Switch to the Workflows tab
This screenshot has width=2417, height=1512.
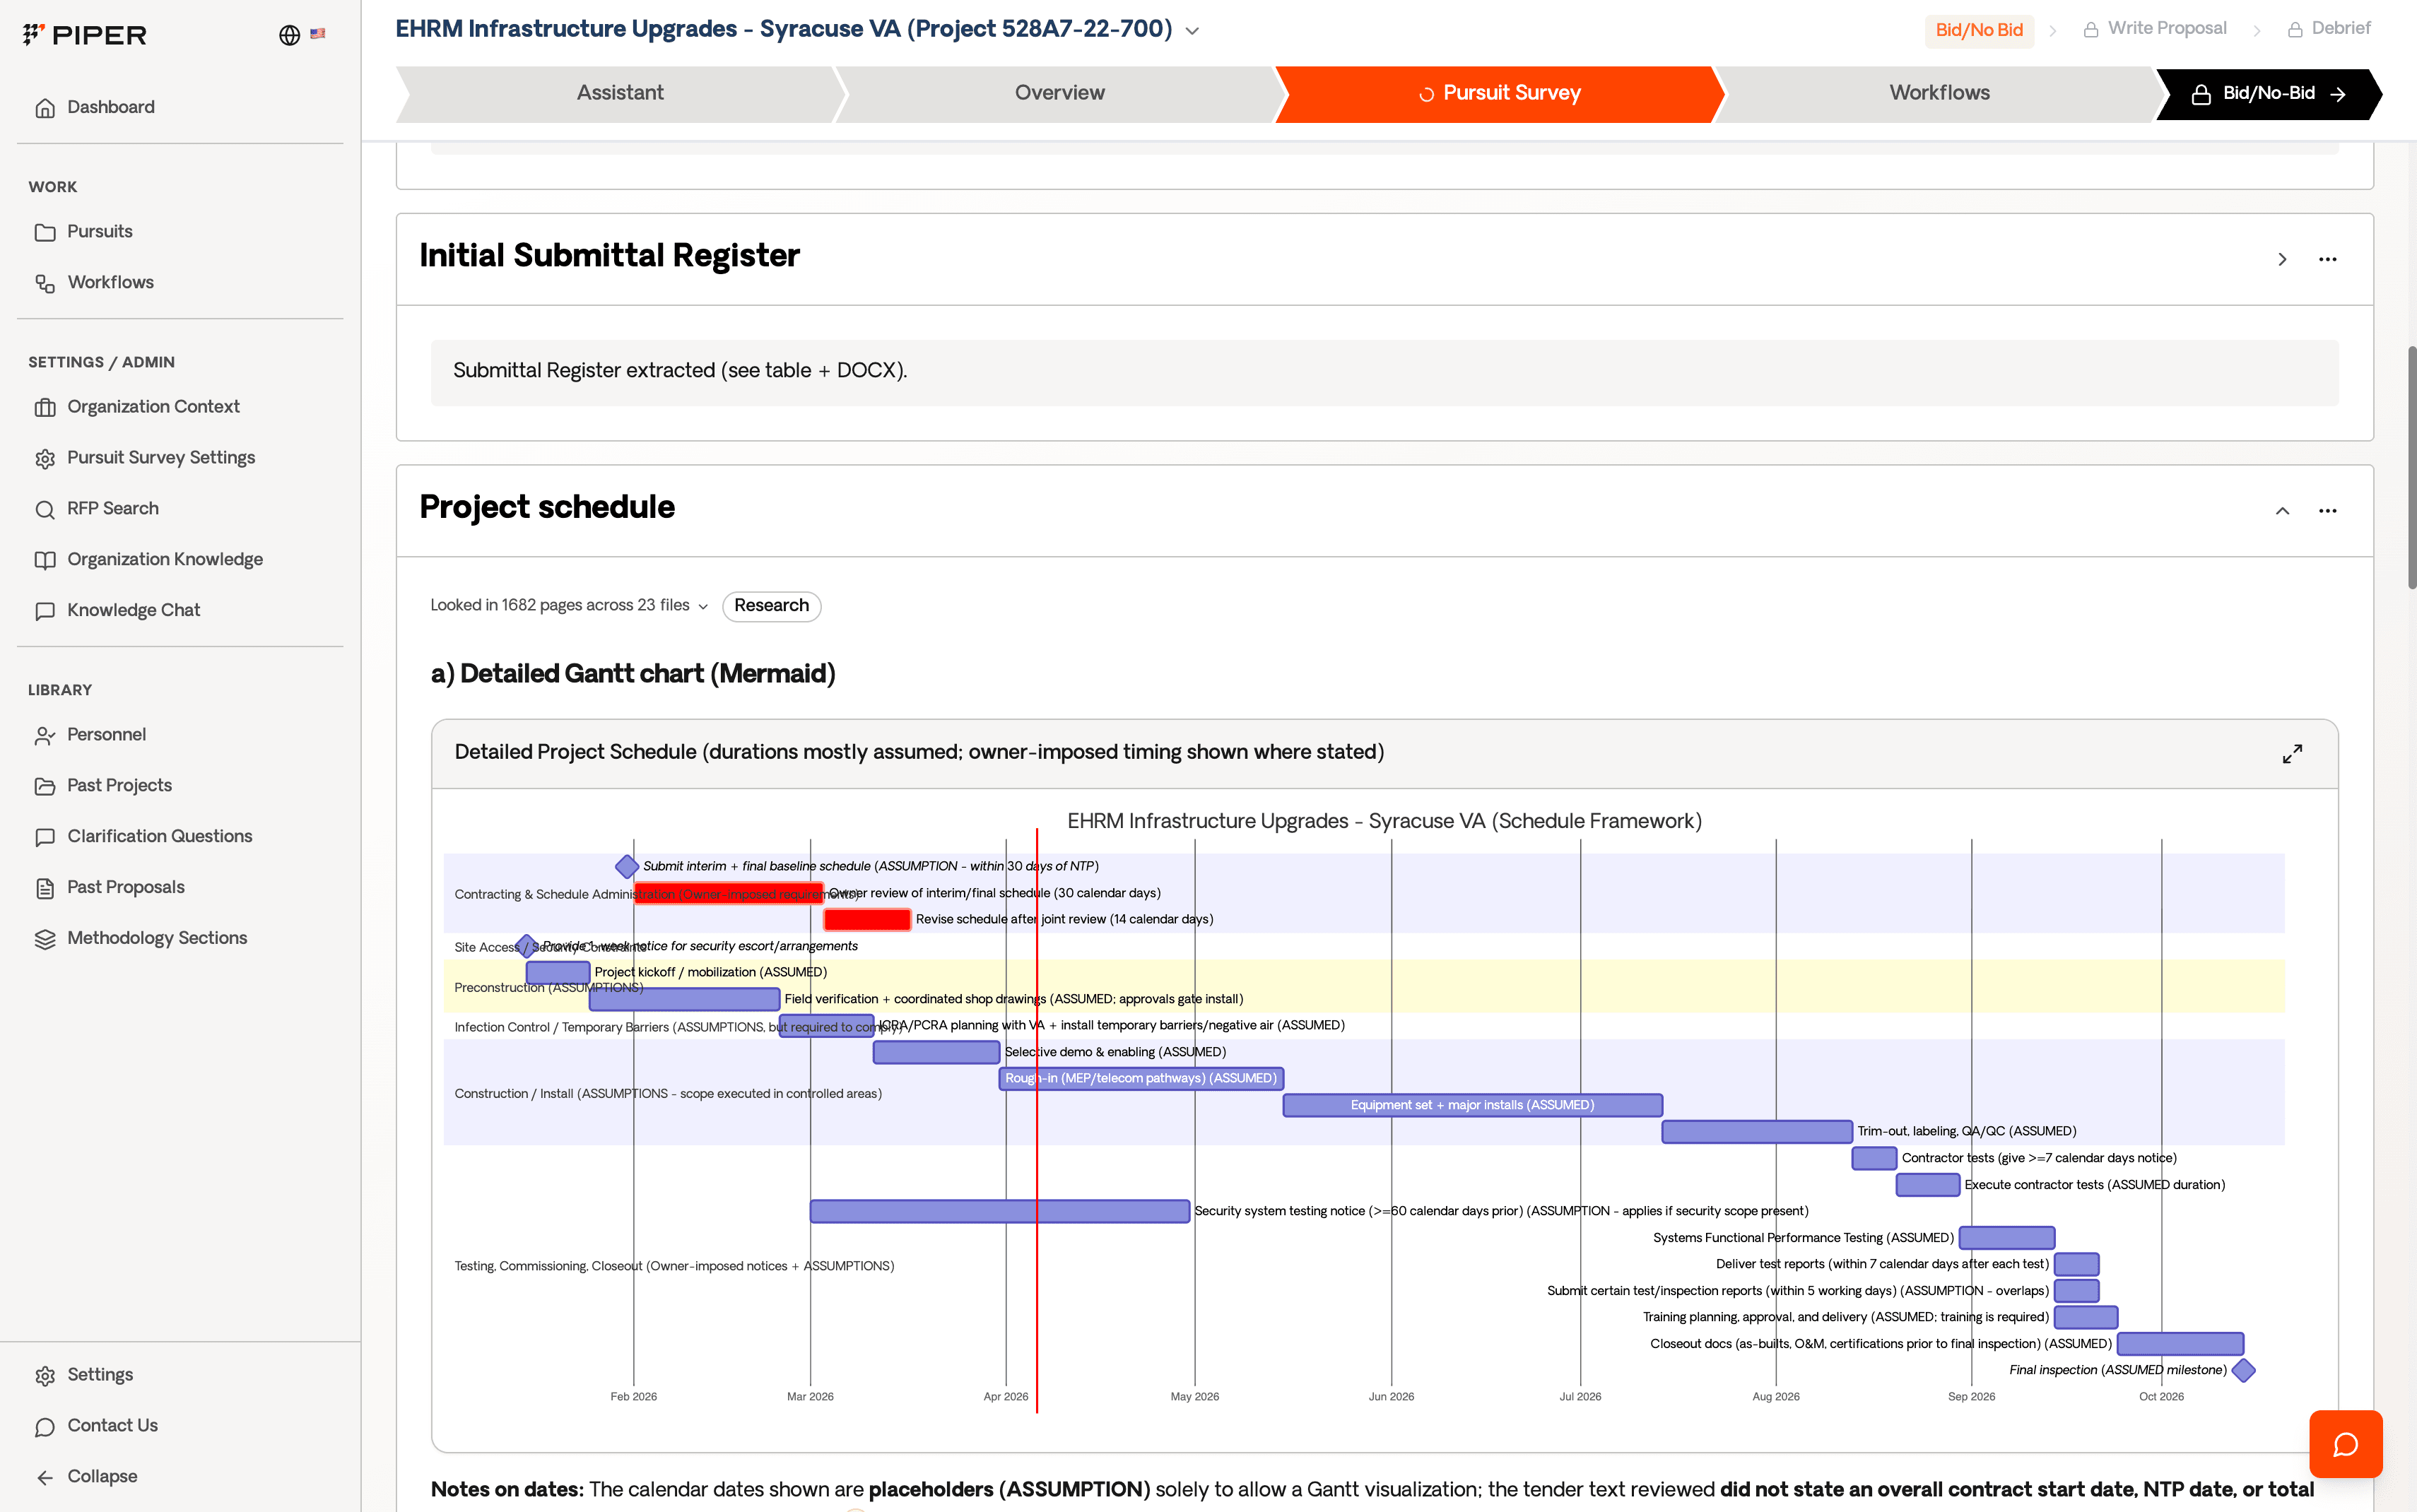pos(1939,93)
